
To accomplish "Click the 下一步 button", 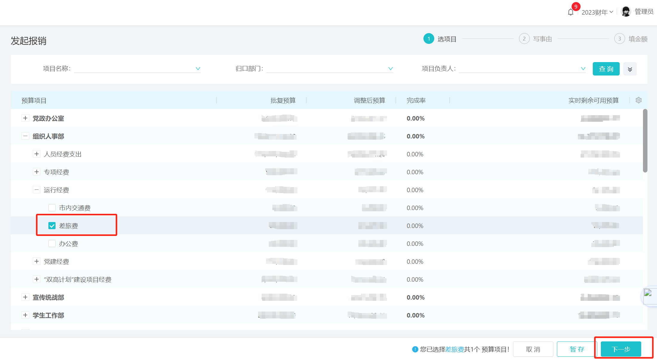I will click(621, 349).
